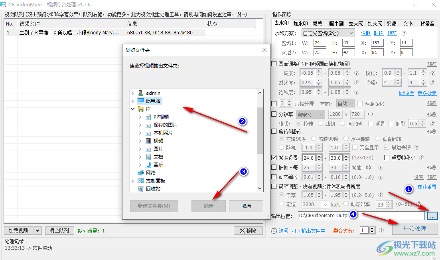Click the output folder browse button
440x260 pixels.
click(x=432, y=216)
